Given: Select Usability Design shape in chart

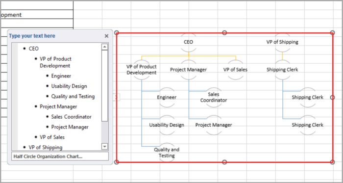Looking at the screenshot, I should tap(167, 125).
